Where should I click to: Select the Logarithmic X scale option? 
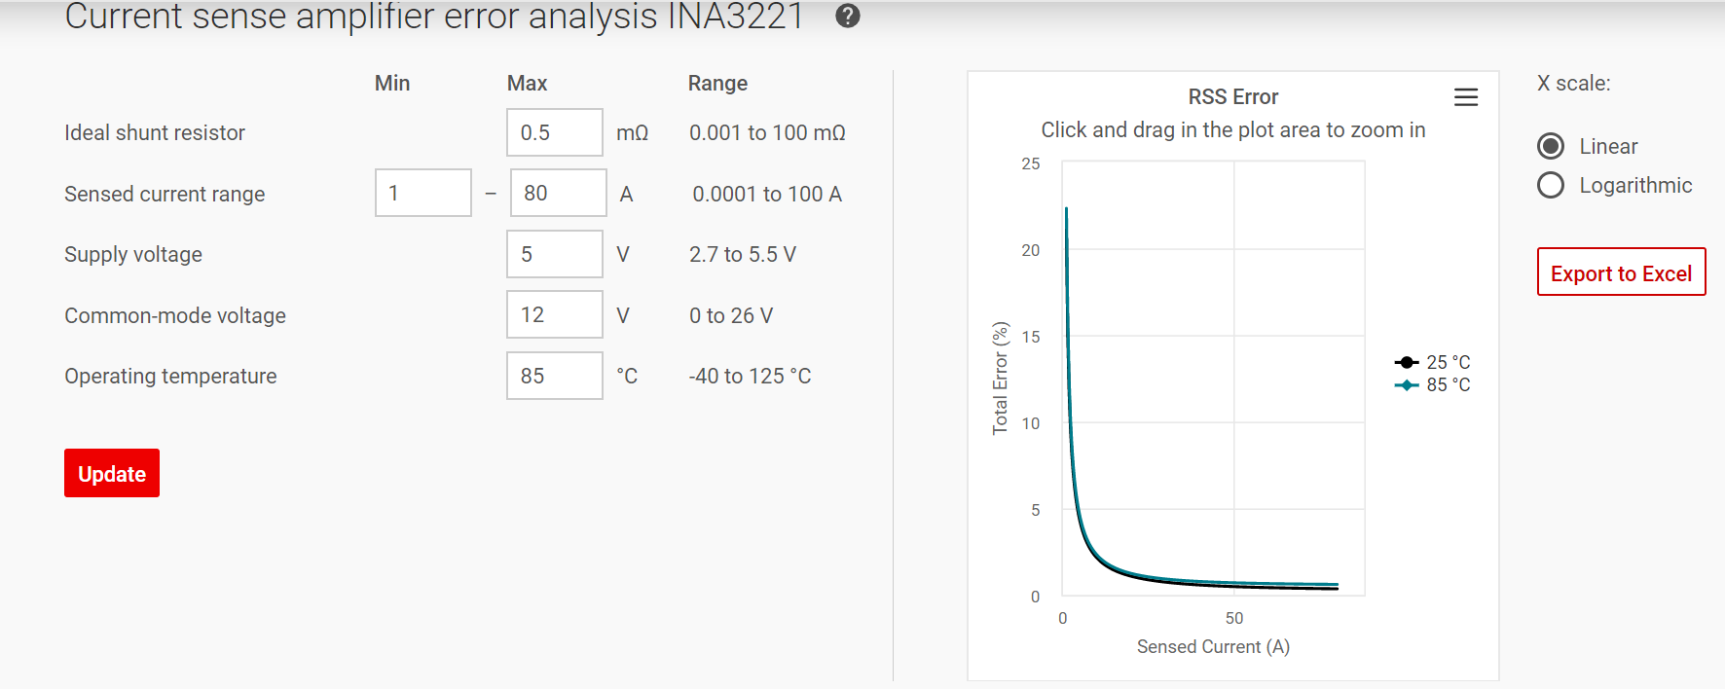[x=1551, y=185]
